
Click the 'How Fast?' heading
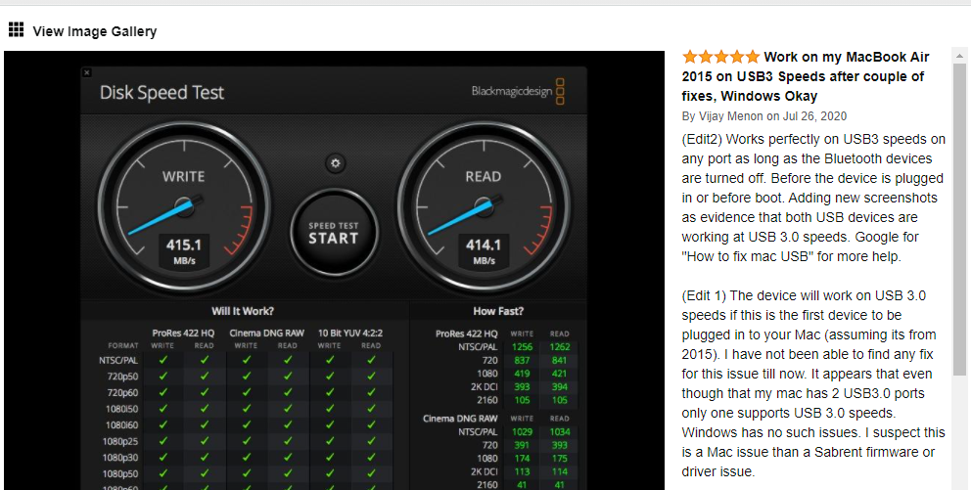[498, 311]
